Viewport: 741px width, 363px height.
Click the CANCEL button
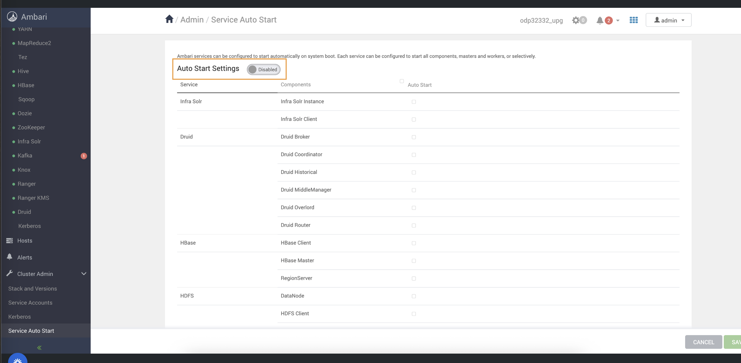pos(703,342)
